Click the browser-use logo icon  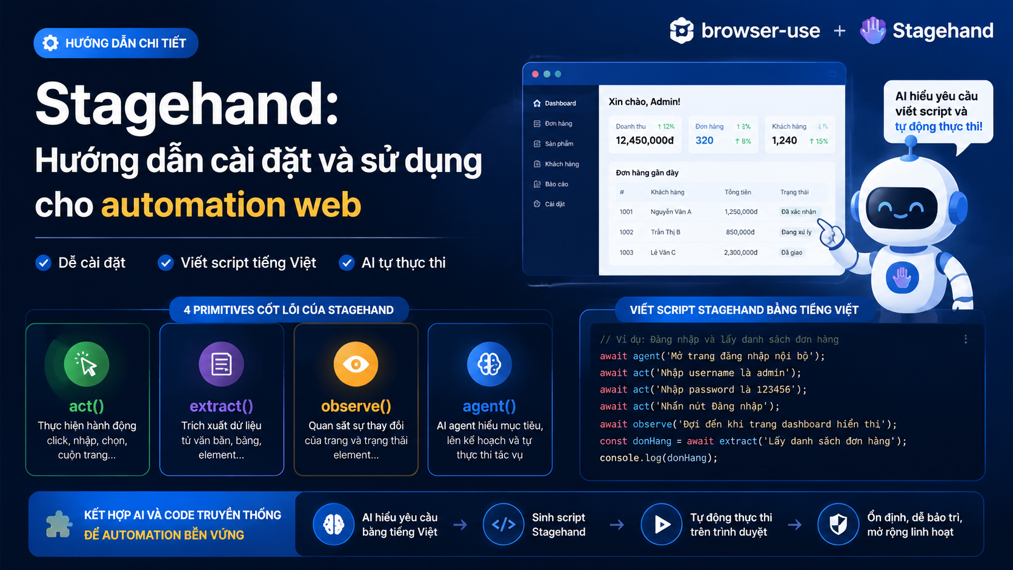682,30
